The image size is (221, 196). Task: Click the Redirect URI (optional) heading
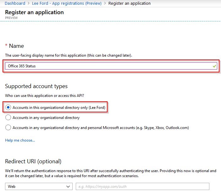tap(33, 161)
